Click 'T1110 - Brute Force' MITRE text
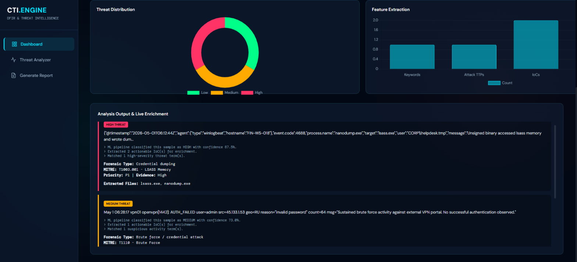 [139, 243]
